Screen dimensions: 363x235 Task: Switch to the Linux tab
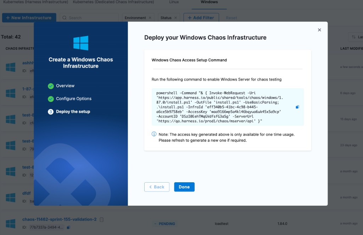click(174, 2)
